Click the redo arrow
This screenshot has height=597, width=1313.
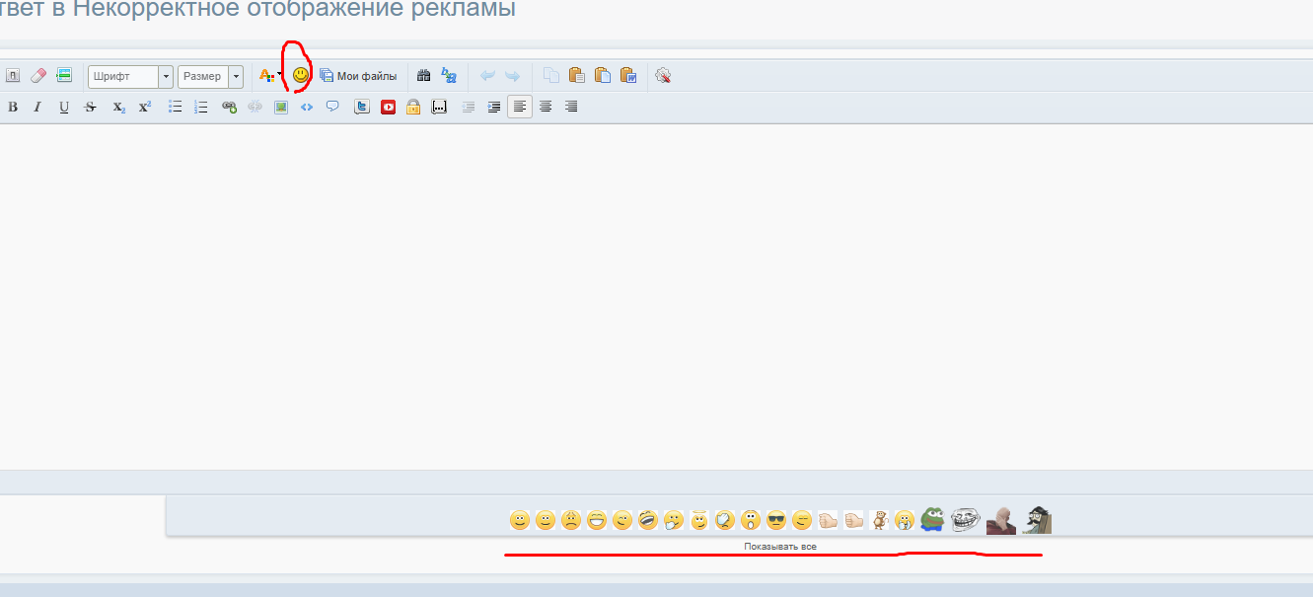point(512,76)
